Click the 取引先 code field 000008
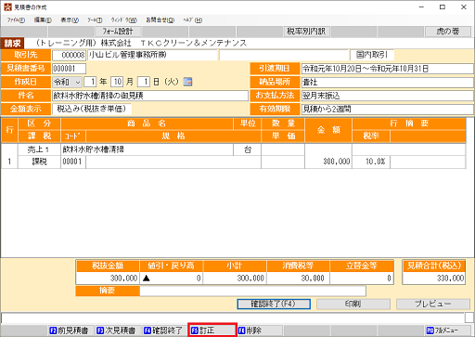The width and height of the screenshot is (475, 337). 69,55
